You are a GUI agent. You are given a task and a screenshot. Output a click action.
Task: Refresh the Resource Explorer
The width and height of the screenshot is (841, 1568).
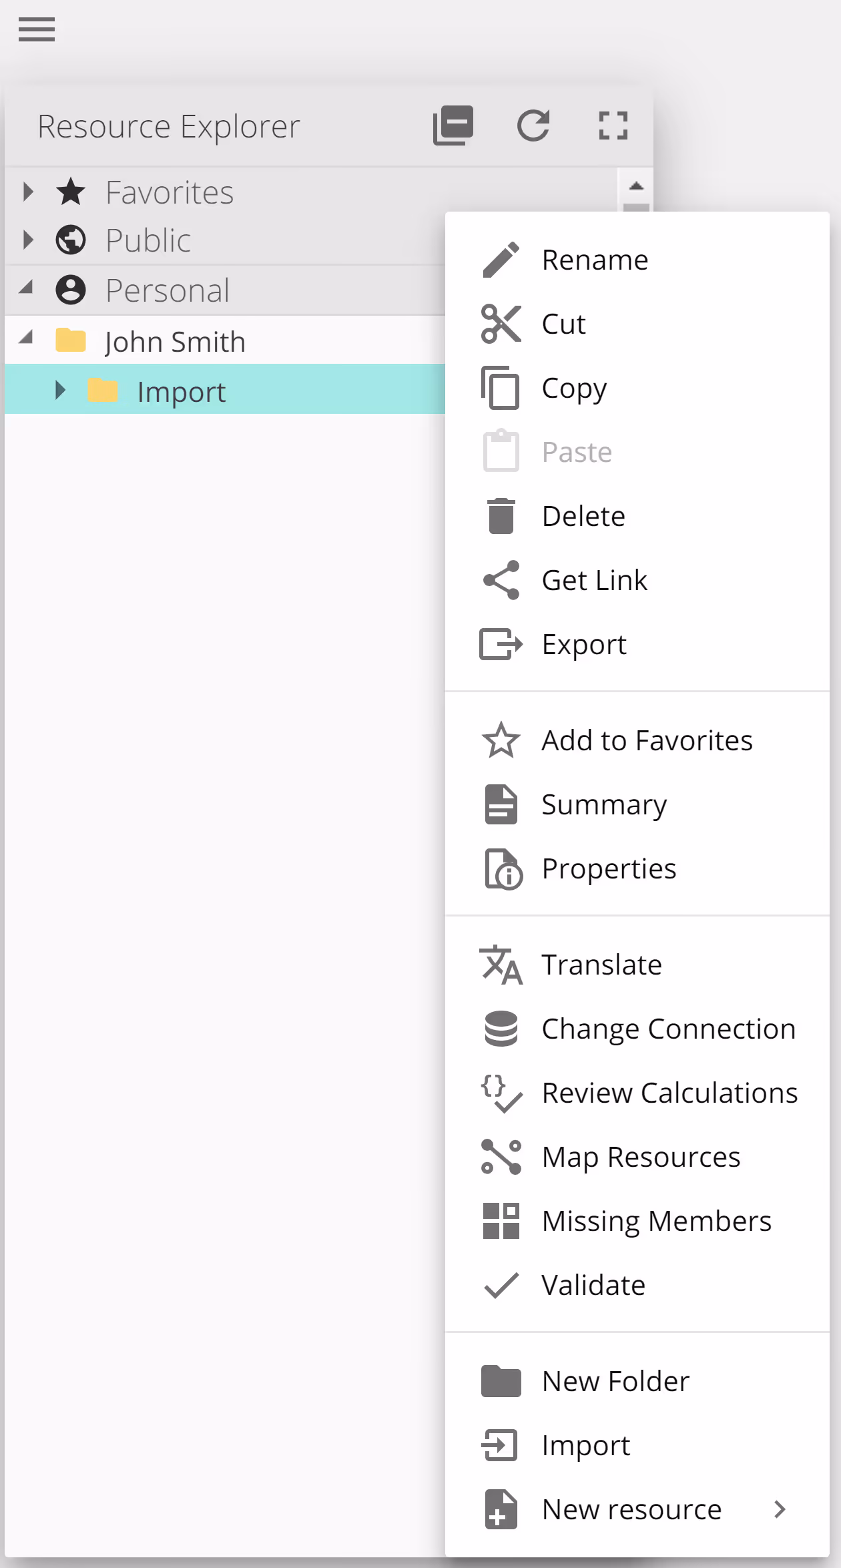tap(533, 125)
